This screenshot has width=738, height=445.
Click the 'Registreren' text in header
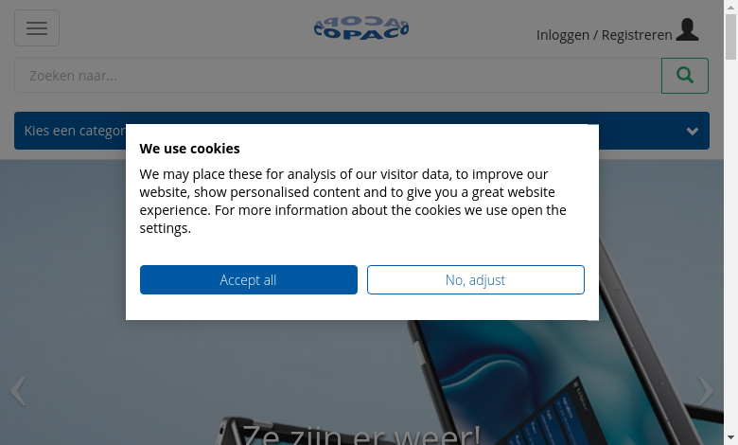click(637, 35)
